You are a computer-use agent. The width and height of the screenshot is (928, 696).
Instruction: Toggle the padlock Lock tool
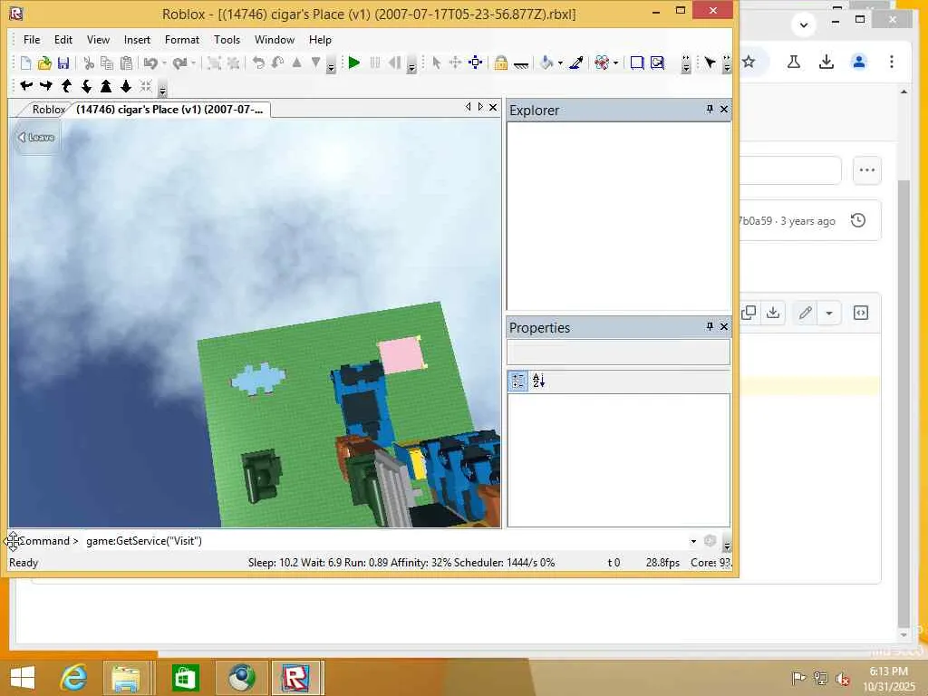(x=500, y=63)
